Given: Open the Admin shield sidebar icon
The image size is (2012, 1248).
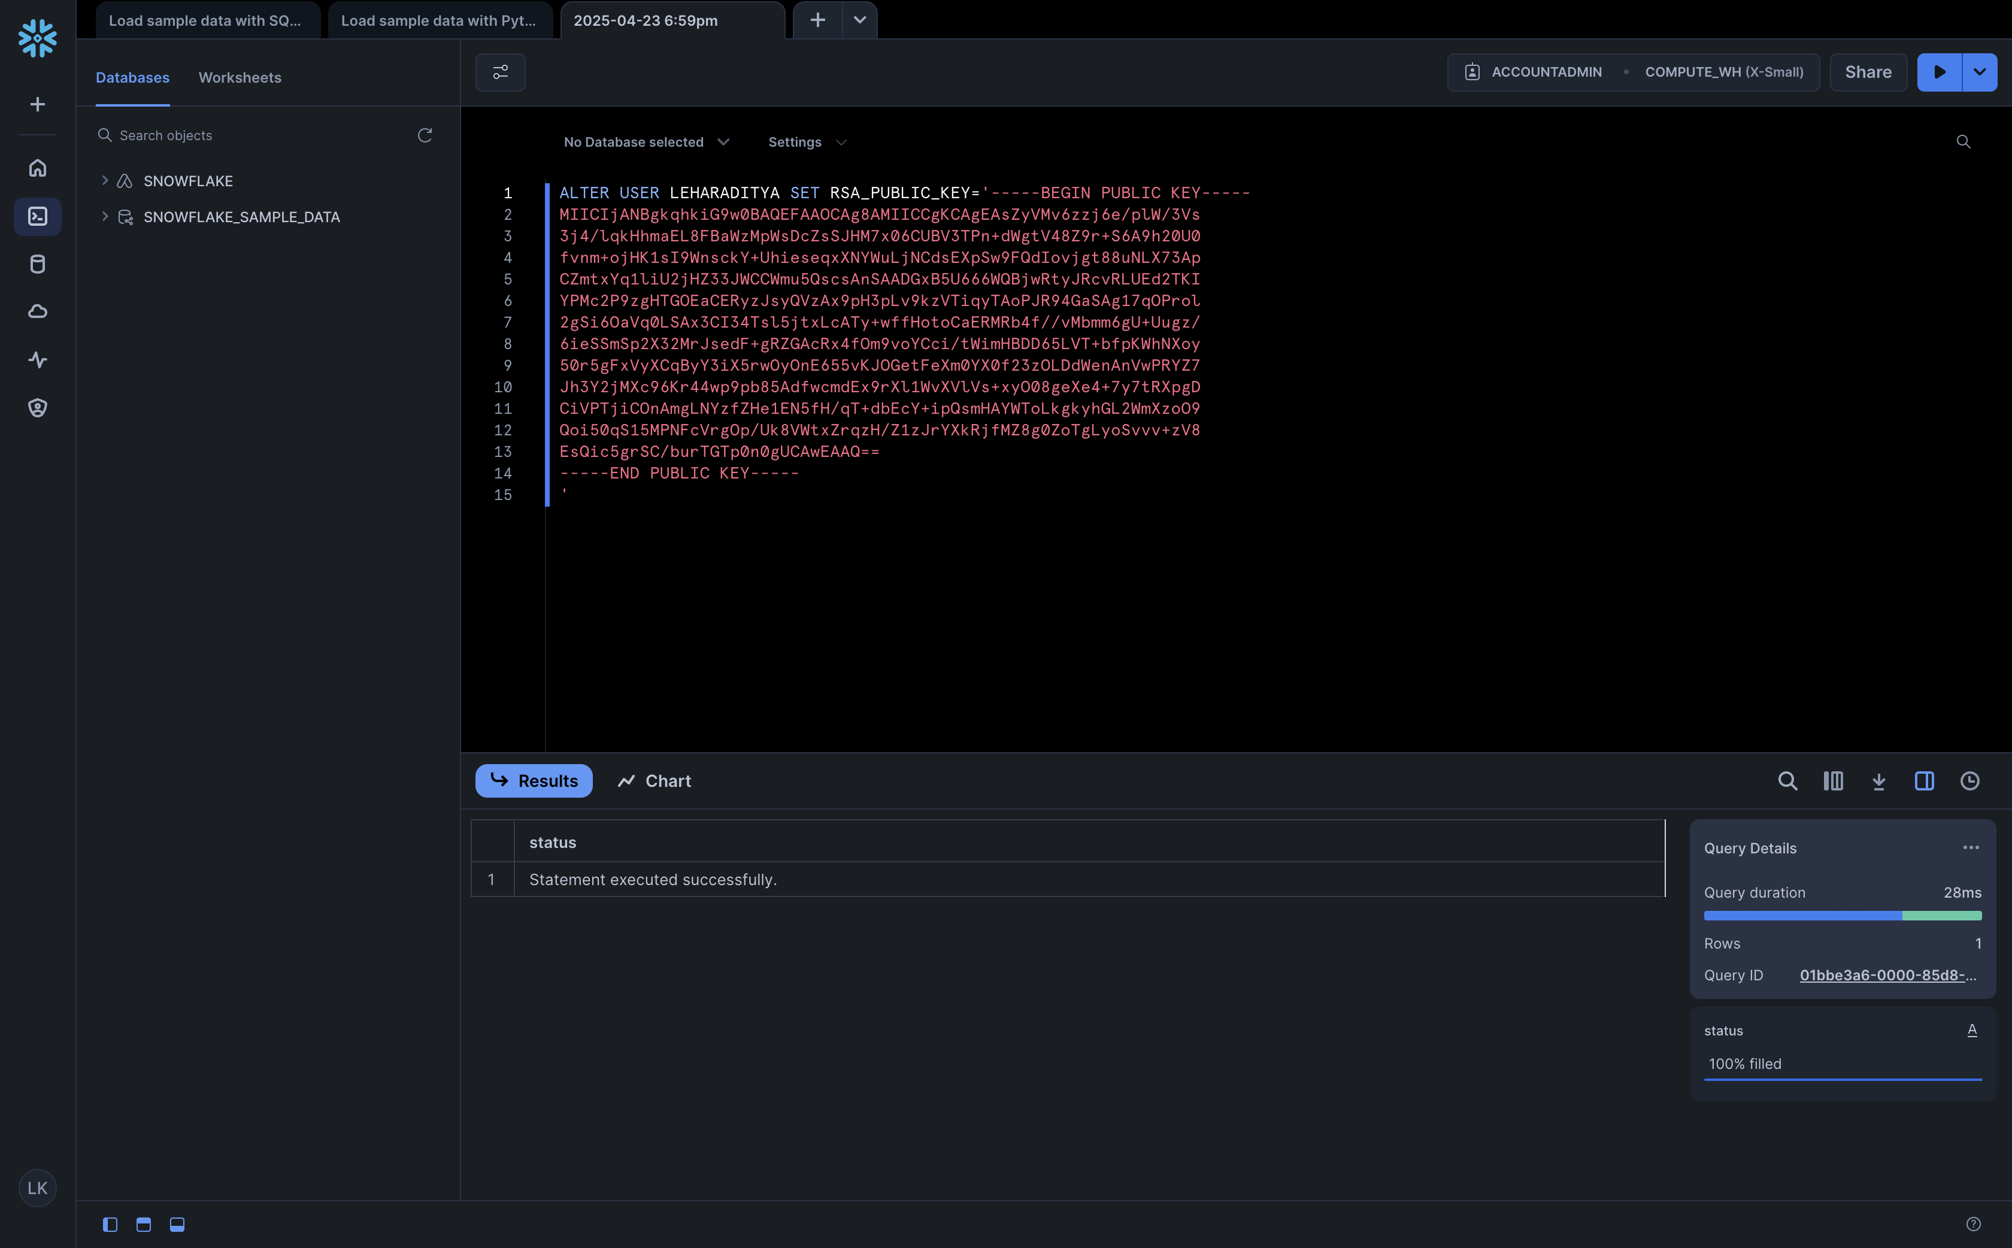Looking at the screenshot, I should (37, 408).
